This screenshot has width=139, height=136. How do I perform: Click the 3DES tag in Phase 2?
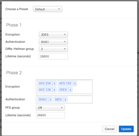pyautogui.click(x=63, y=90)
